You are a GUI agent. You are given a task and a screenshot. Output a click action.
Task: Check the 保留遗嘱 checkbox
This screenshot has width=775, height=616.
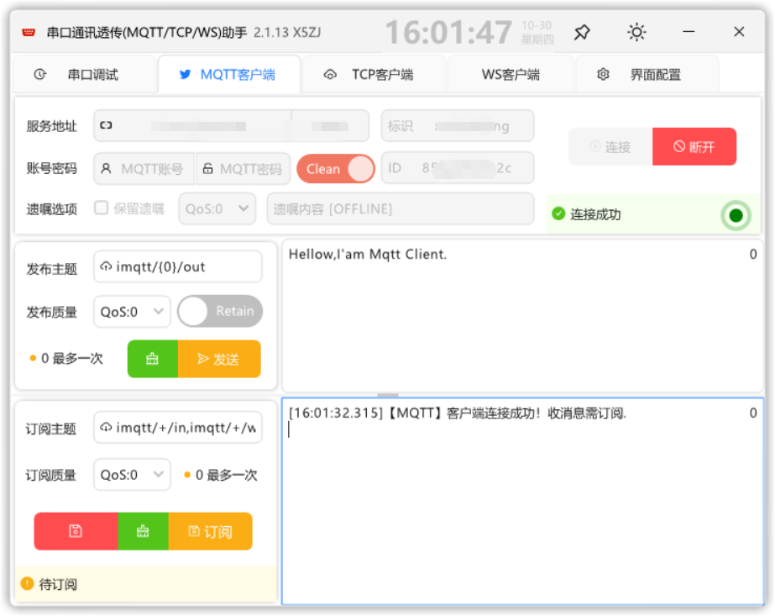[102, 208]
